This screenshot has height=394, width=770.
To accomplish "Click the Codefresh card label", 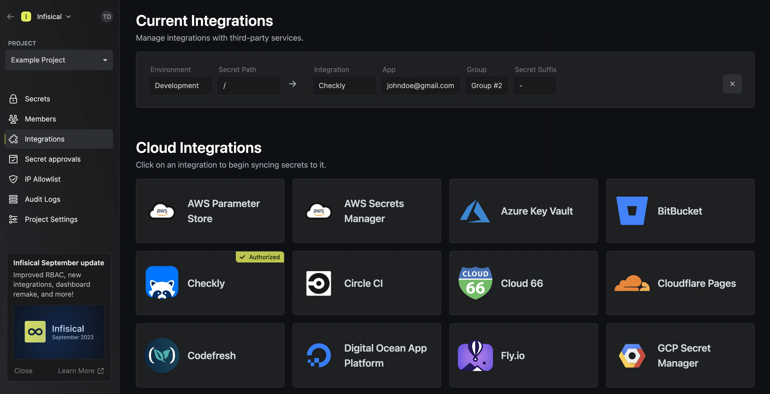I will point(211,355).
